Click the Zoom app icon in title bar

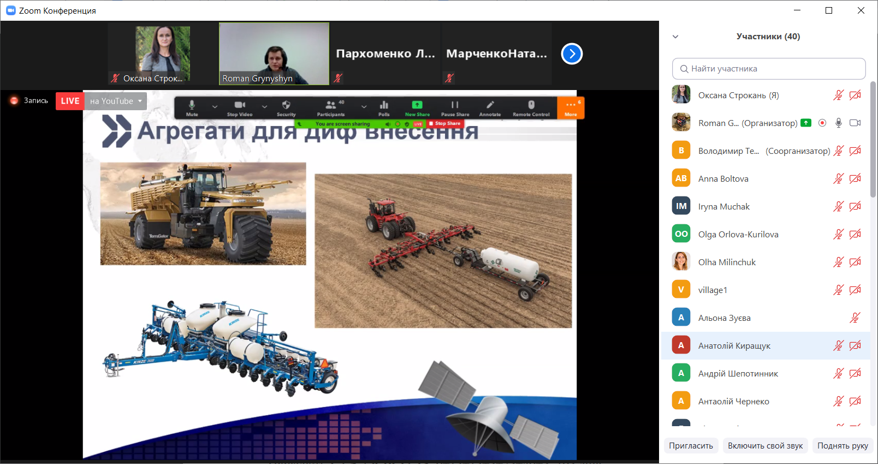(10, 10)
